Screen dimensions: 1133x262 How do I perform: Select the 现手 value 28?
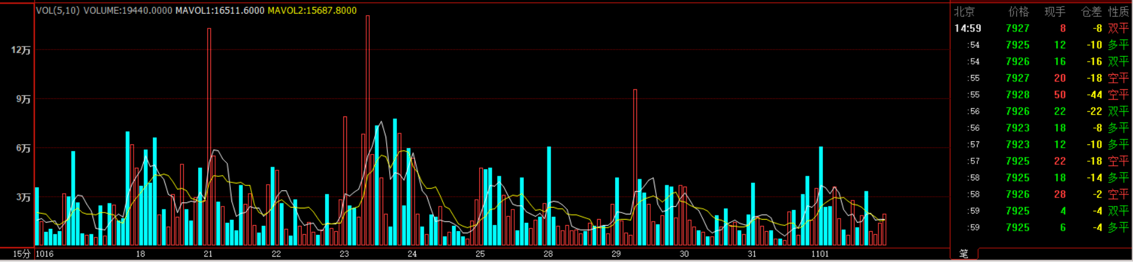[x=1060, y=194]
